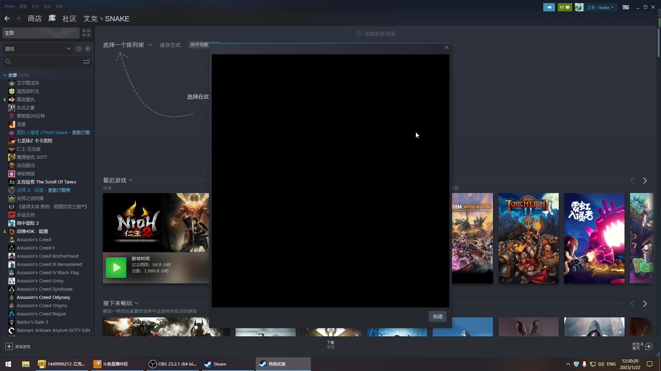Select 太吾绘卷 The Scroll Of Taiwu
Image resolution: width=661 pixels, height=371 pixels.
point(46,182)
